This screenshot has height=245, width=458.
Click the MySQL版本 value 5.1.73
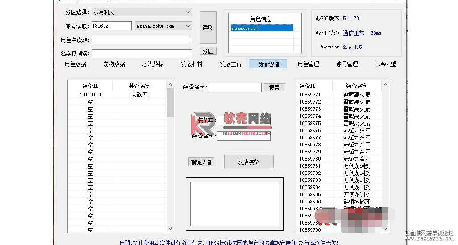tap(351, 18)
